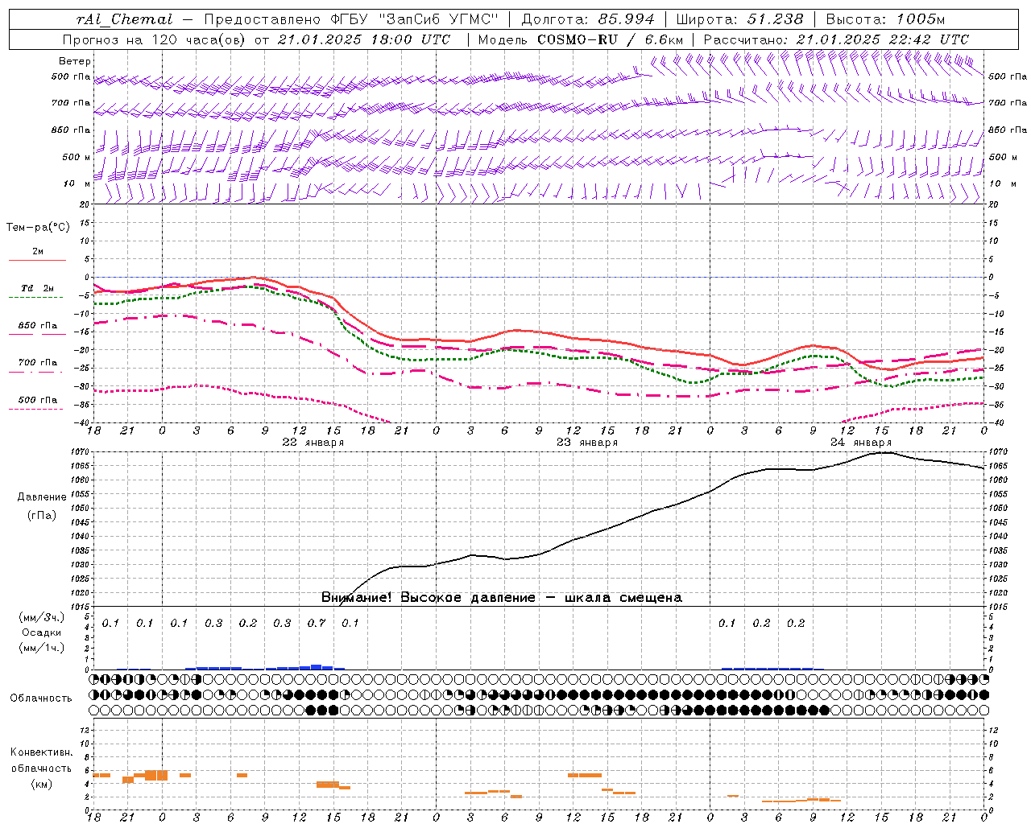Click the (мм/3ч.) precipitation unit label
The width and height of the screenshot is (1031, 824).
tap(42, 617)
